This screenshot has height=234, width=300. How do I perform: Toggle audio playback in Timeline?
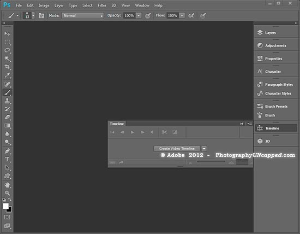[152, 132]
